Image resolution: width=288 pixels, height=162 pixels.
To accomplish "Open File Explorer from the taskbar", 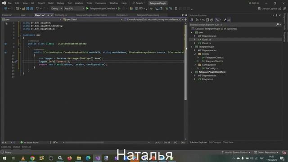I will [x=79, y=158].
